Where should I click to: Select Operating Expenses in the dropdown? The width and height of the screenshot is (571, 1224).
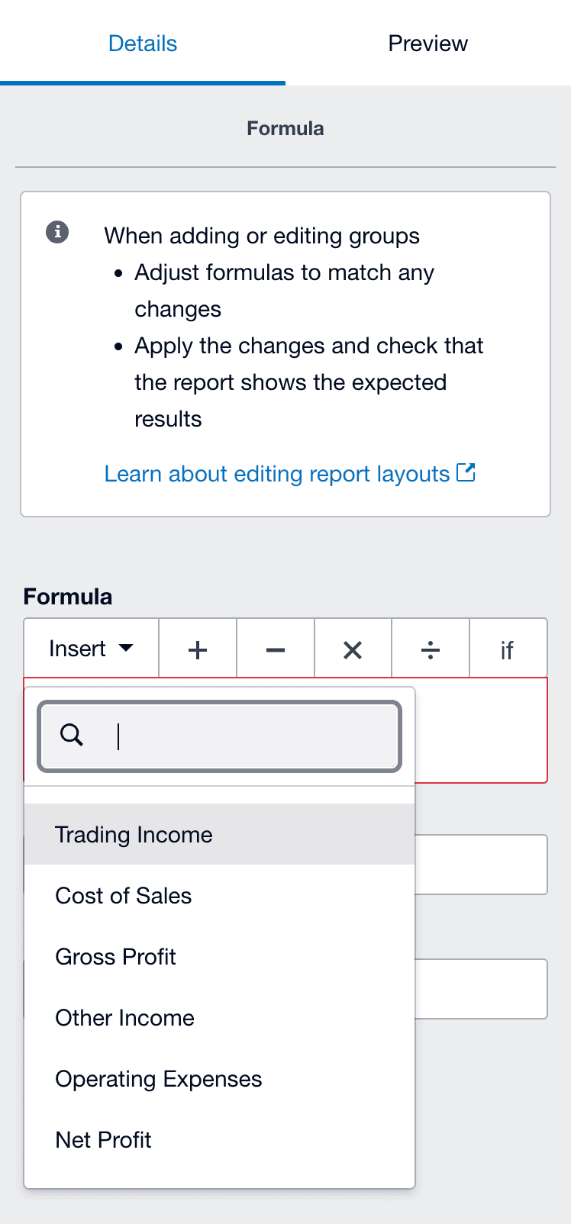pyautogui.click(x=158, y=1078)
